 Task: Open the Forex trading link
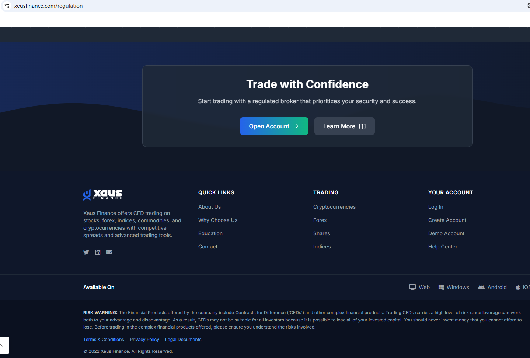pyautogui.click(x=320, y=220)
